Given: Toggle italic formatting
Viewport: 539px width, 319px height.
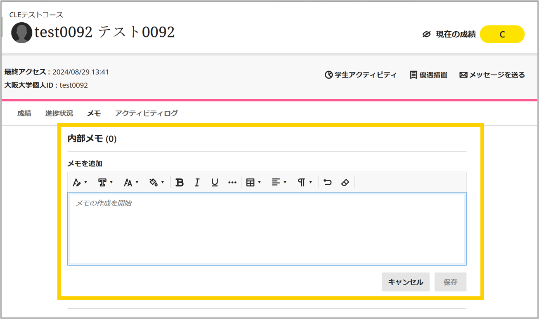Looking at the screenshot, I should [197, 183].
